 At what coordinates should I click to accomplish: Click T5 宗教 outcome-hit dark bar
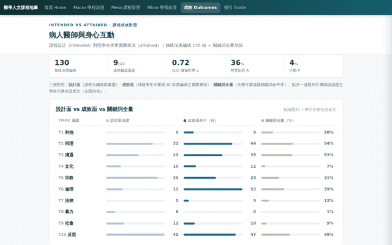pos(200,178)
